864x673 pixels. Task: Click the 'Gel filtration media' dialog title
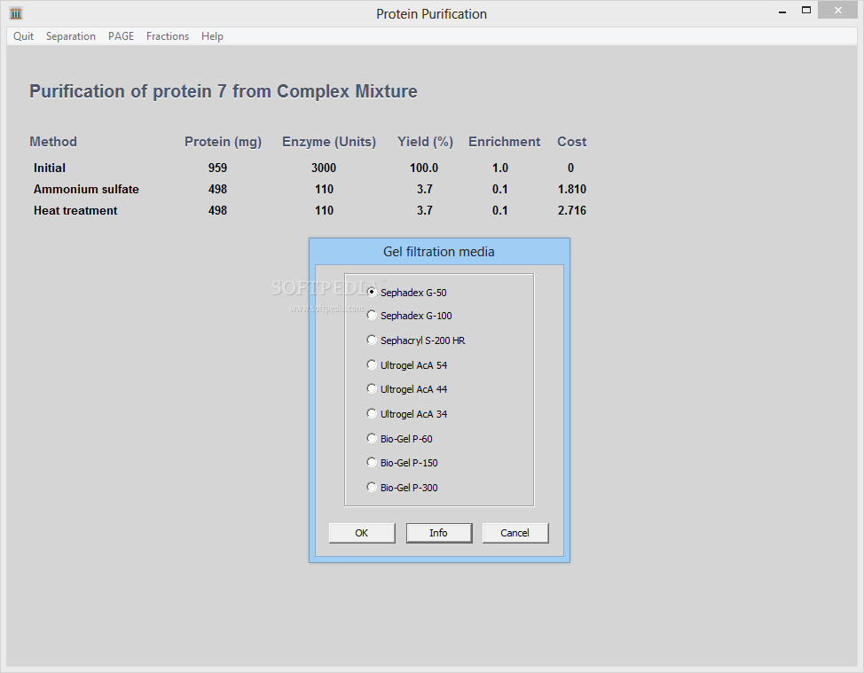pos(438,252)
